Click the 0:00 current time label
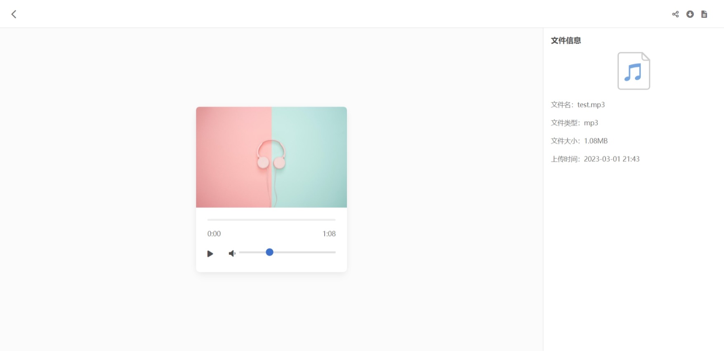Image resolution: width=724 pixels, height=351 pixels. (214, 234)
